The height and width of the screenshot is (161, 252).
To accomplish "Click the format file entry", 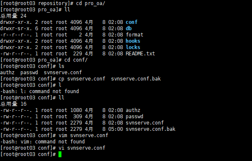I will [134, 35].
